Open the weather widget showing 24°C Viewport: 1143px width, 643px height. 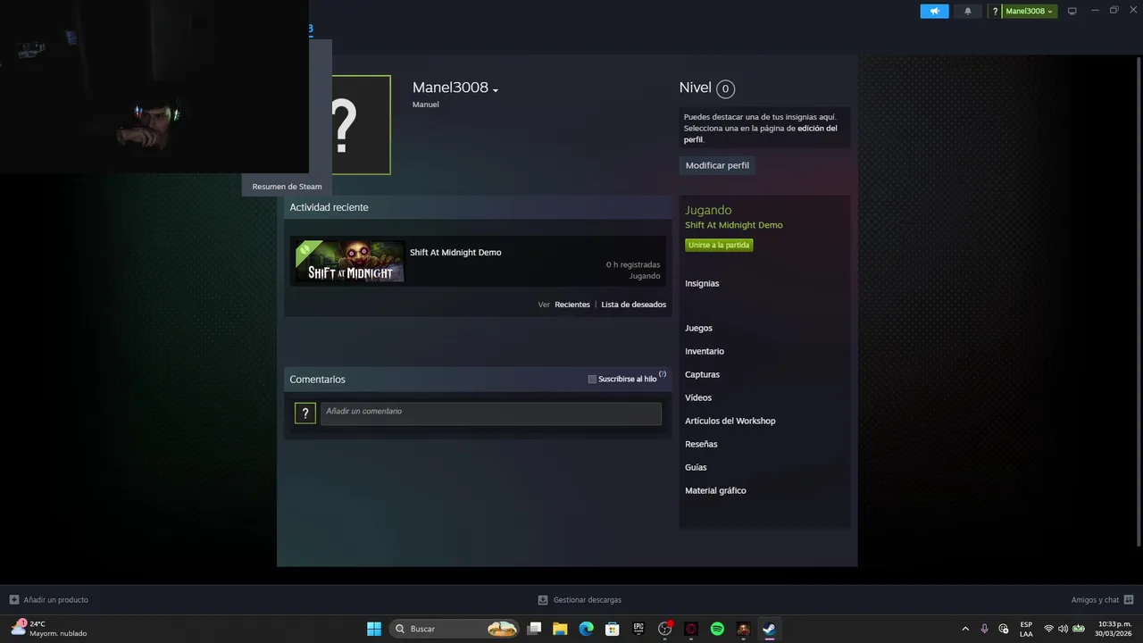point(49,629)
